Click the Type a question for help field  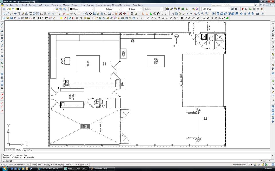232,5
